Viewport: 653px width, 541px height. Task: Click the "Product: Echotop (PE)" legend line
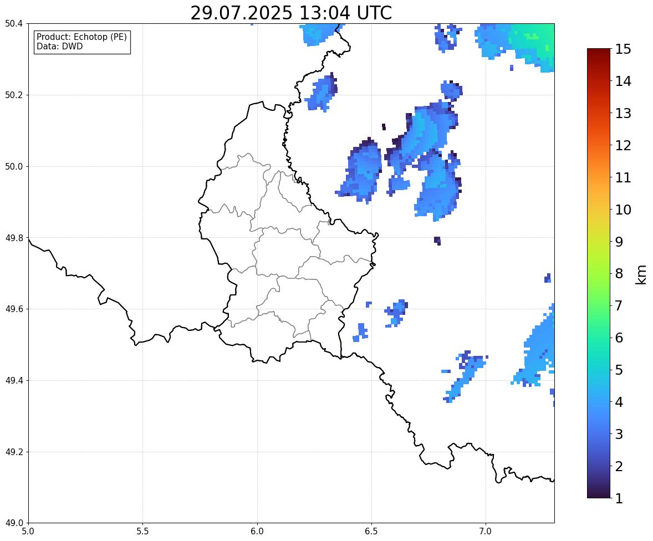click(x=81, y=37)
